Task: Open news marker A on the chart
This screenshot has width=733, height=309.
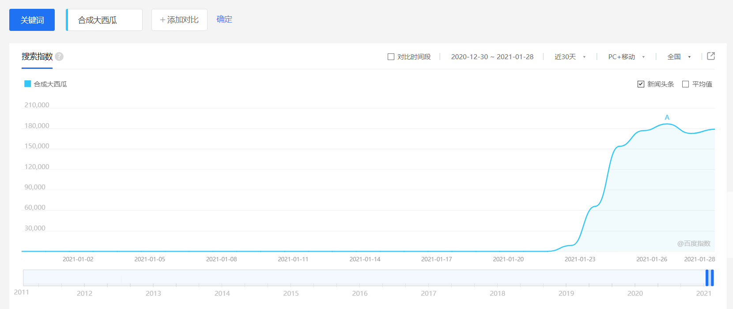Action: tap(667, 117)
